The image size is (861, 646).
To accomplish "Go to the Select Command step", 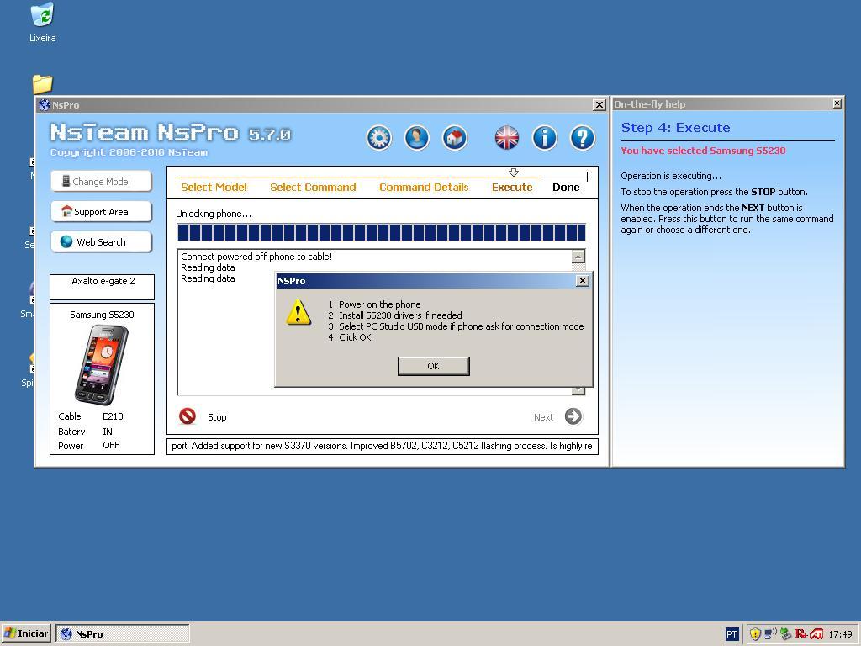I will 313,188.
